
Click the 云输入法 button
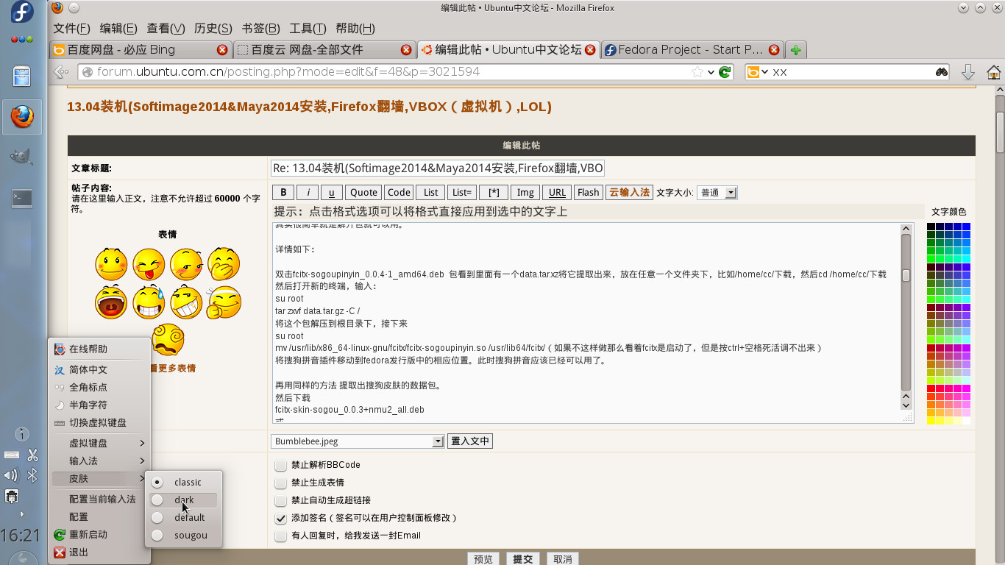629,193
